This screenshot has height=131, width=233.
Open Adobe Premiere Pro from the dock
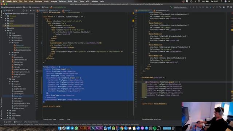pos(101,128)
